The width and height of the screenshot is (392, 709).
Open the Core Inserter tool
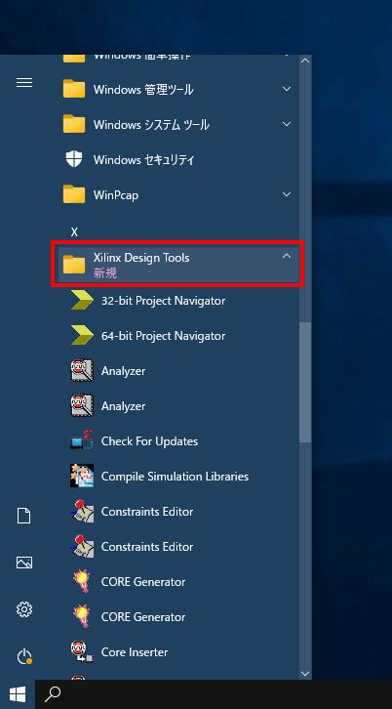click(x=178, y=652)
